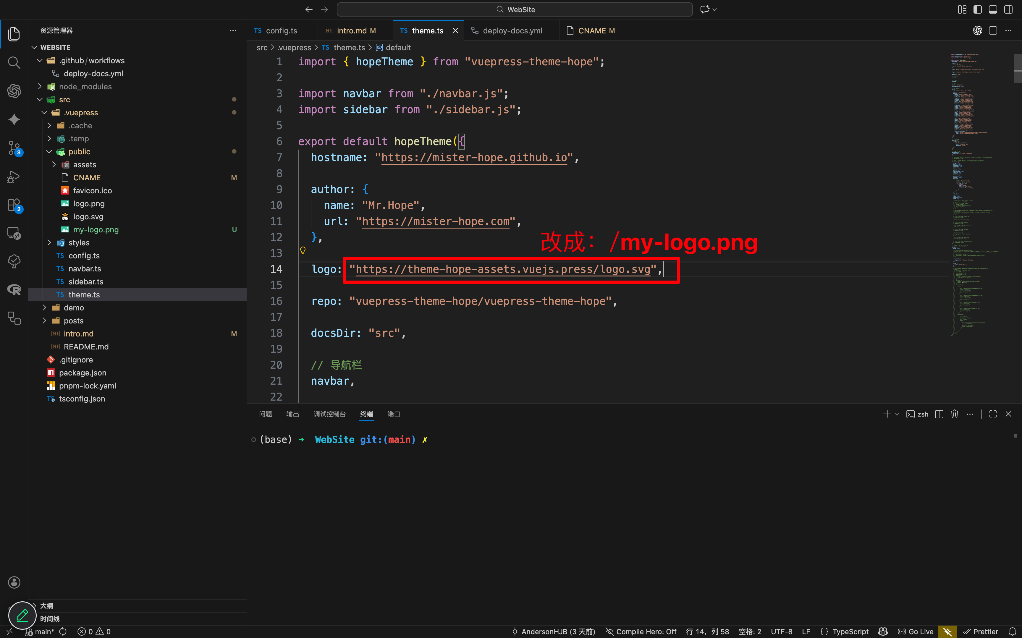
Task: Click errors and warnings count in status bar
Action: (x=94, y=631)
